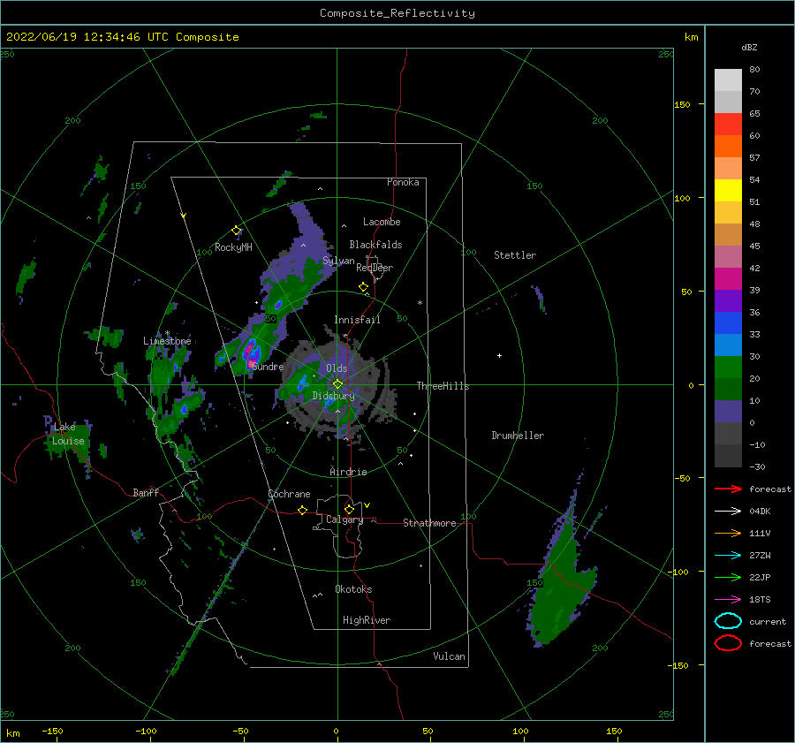The image size is (795, 743).
Task: Click the dark gray swatch between -10 and -30
Action: tap(728, 456)
